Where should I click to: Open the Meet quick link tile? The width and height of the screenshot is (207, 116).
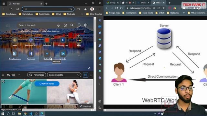15,42
